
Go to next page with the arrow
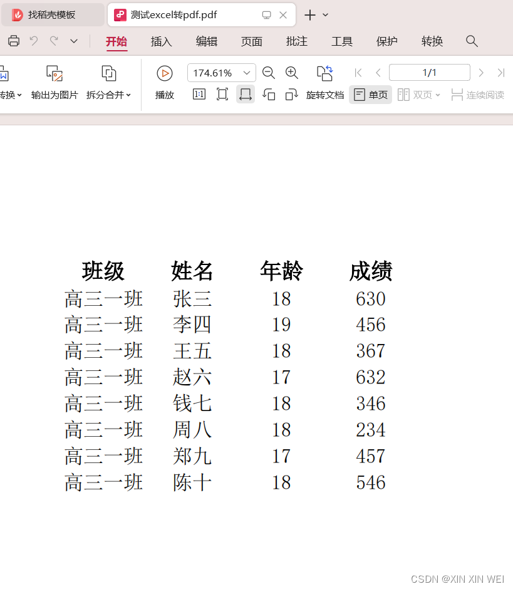[480, 73]
